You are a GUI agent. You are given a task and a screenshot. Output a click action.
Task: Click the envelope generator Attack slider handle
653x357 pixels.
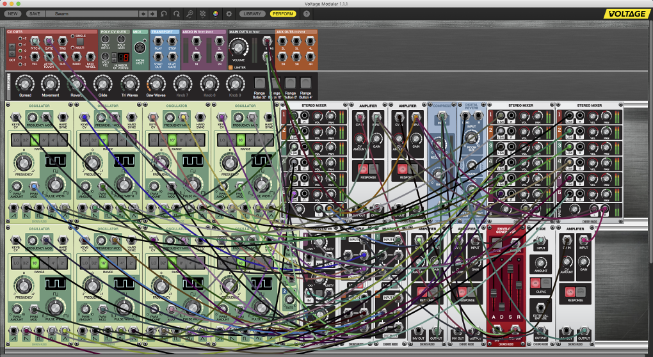point(494,294)
